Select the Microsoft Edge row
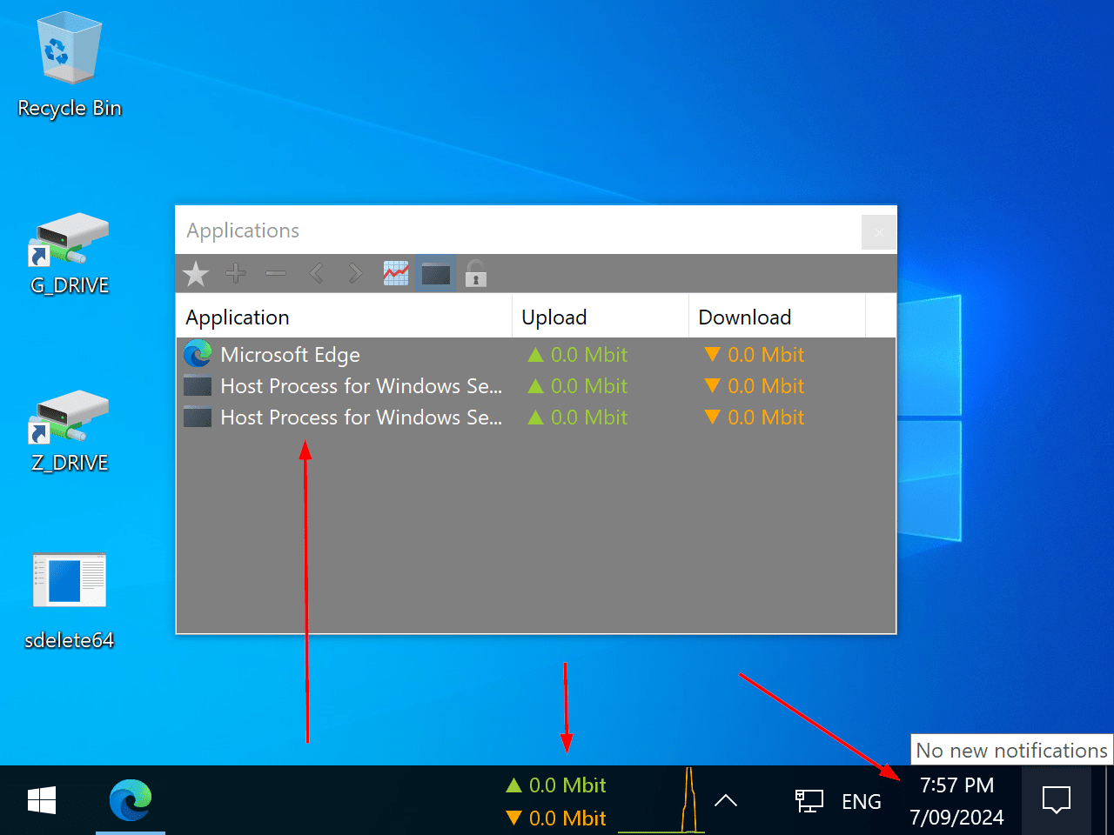The height and width of the screenshot is (835, 1114). coord(536,355)
